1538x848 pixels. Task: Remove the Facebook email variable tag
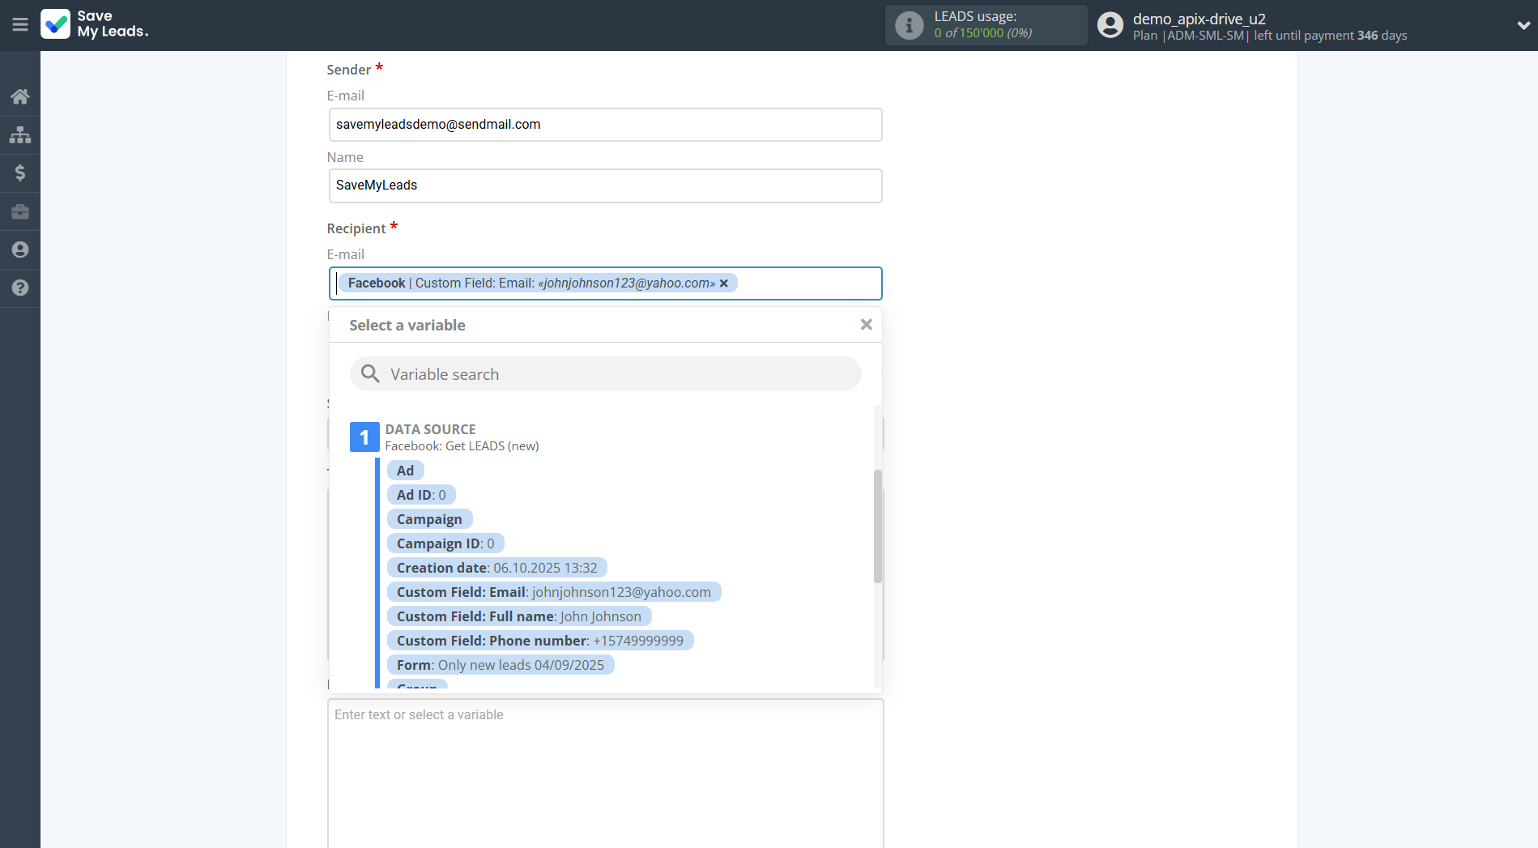724,283
